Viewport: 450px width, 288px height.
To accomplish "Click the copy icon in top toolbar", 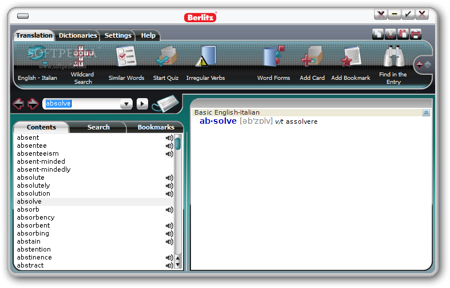I will [378, 34].
